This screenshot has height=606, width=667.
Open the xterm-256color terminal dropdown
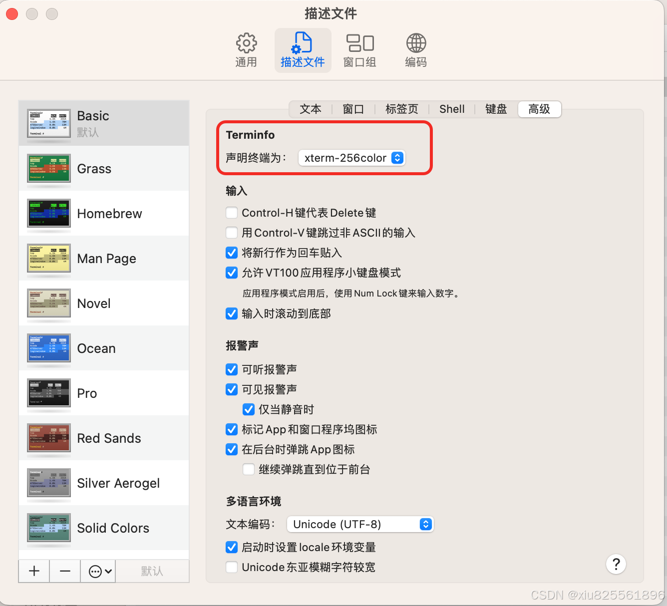351,158
